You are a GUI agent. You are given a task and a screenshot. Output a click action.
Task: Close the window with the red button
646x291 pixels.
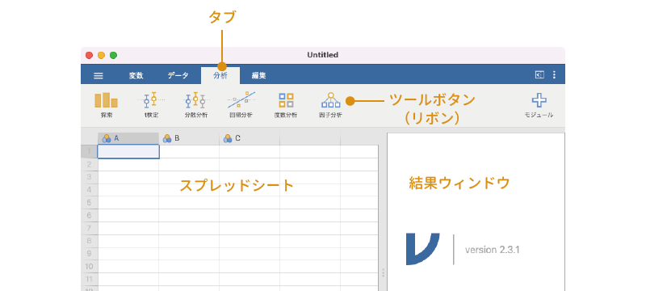click(89, 55)
